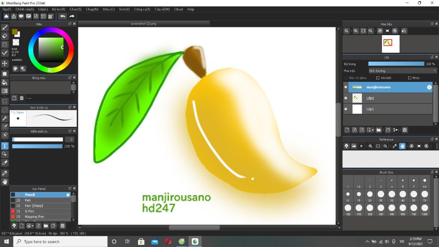Delete layer with trash icon in Layers panel
The height and width of the screenshot is (247, 439).
[405, 130]
